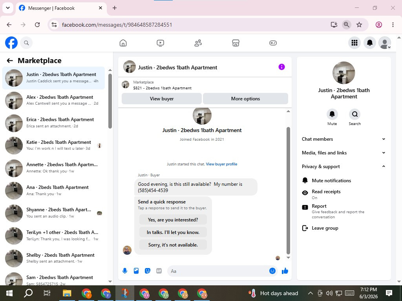This screenshot has width=402, height=301.
Task: Choose a sticker using the sticker icon
Action: [148, 271]
